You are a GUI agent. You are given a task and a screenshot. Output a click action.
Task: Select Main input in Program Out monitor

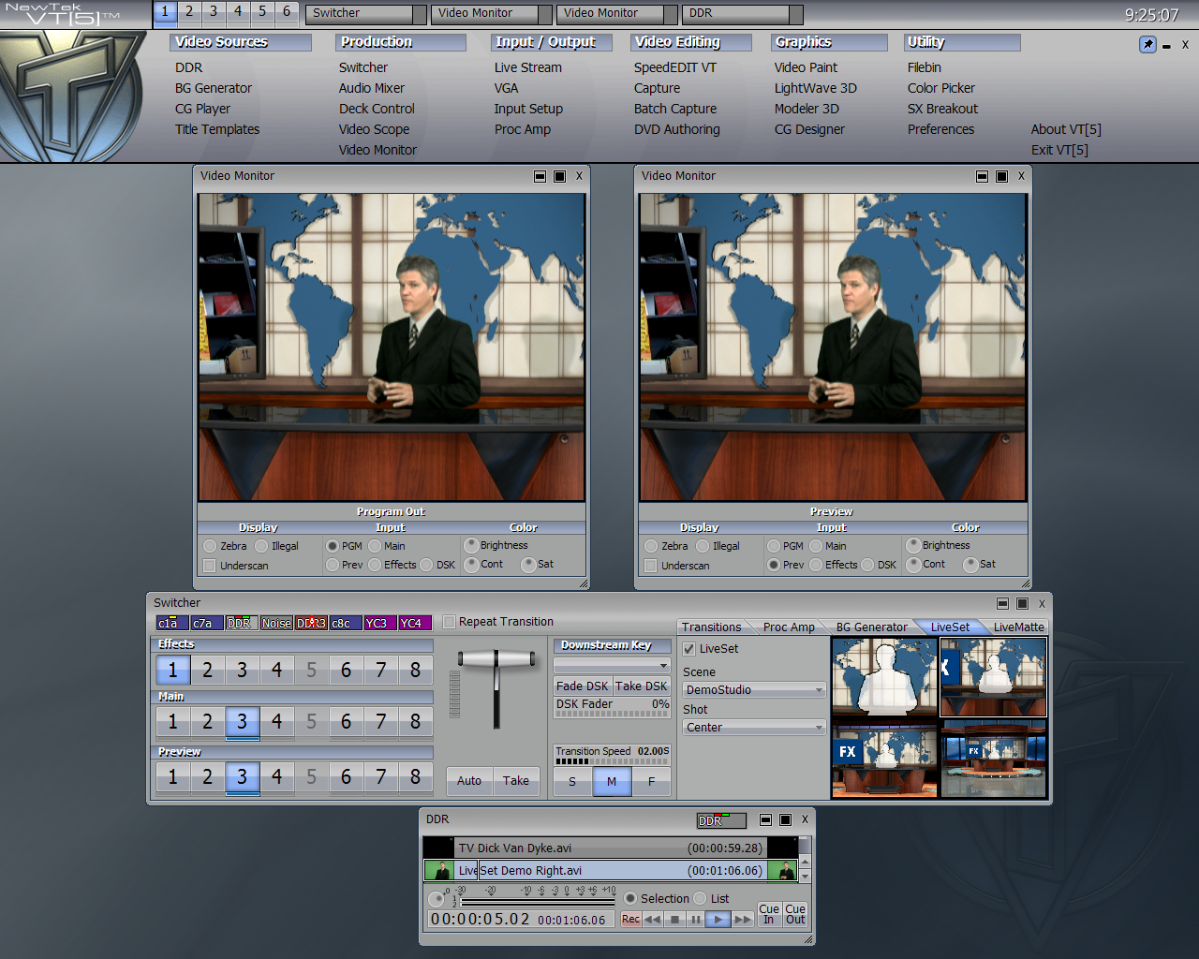coord(375,546)
